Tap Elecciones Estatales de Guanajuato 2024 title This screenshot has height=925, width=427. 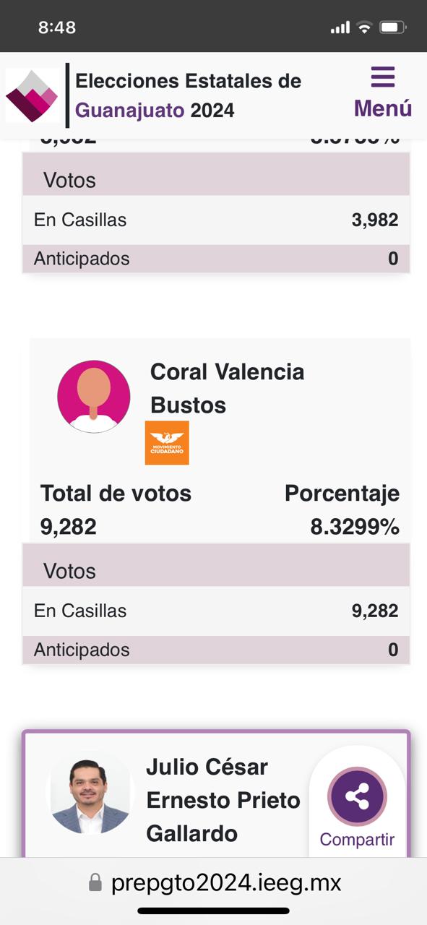coord(188,95)
